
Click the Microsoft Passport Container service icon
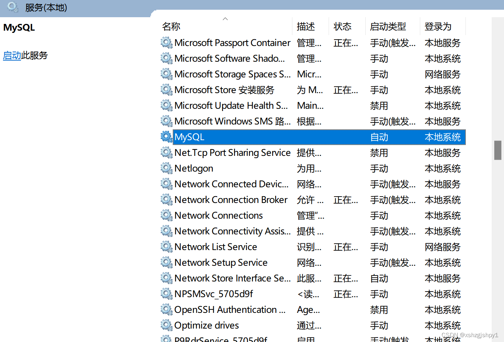(x=166, y=43)
